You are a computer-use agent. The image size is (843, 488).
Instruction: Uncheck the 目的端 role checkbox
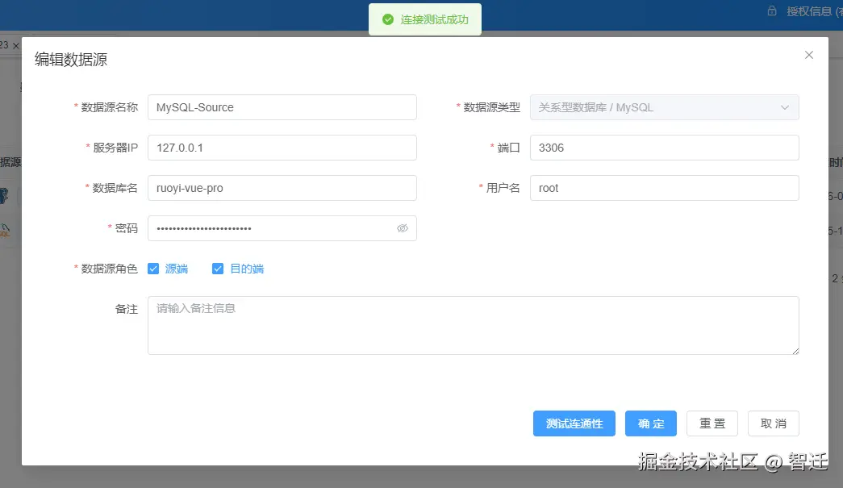(x=218, y=269)
